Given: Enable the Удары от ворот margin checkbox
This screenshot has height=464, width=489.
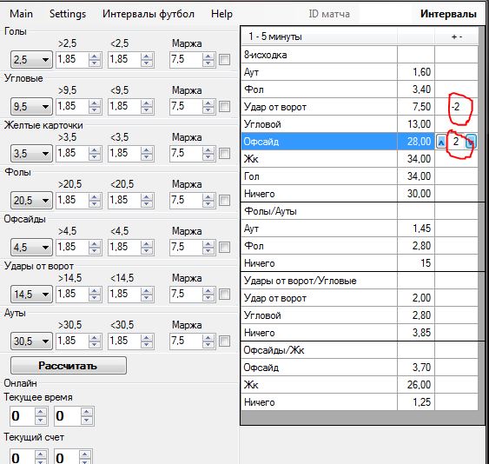Looking at the screenshot, I should tap(225, 294).
